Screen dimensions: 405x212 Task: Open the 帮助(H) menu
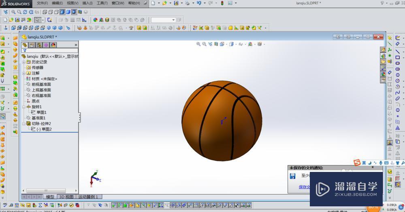[x=134, y=3]
